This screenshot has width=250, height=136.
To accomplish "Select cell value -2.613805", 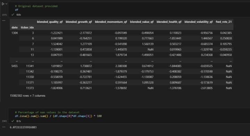I will point(206,88).
